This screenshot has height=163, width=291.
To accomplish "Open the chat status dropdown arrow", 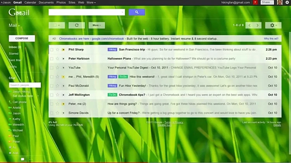I will click(38, 96).
